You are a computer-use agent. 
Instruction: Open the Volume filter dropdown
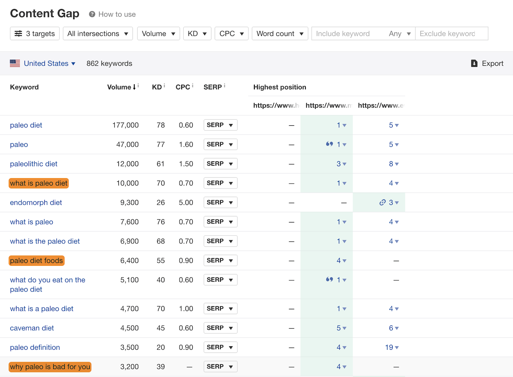pos(158,33)
